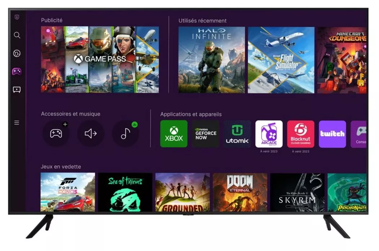Viewport: 379px width, 251px height.
Task: Select the Blacknut Cloud Gaming tile
Action: click(x=301, y=134)
